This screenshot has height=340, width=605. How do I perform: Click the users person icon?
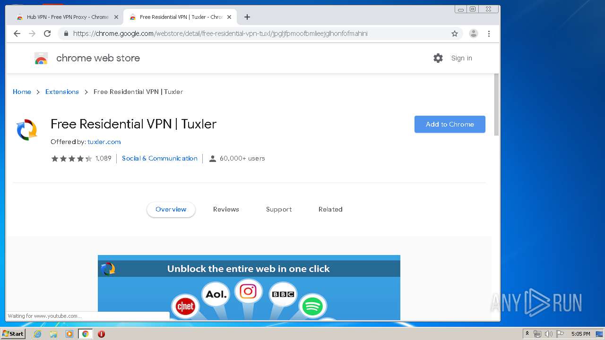(x=213, y=159)
